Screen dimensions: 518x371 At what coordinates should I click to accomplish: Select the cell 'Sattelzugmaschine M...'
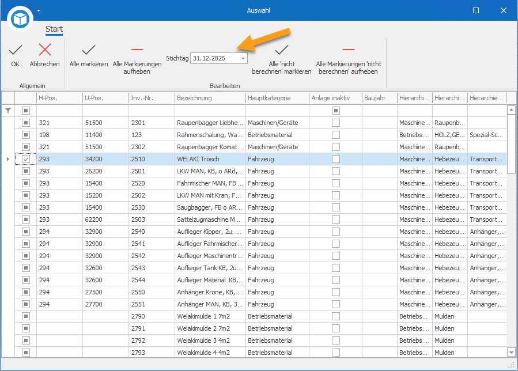tap(210, 219)
